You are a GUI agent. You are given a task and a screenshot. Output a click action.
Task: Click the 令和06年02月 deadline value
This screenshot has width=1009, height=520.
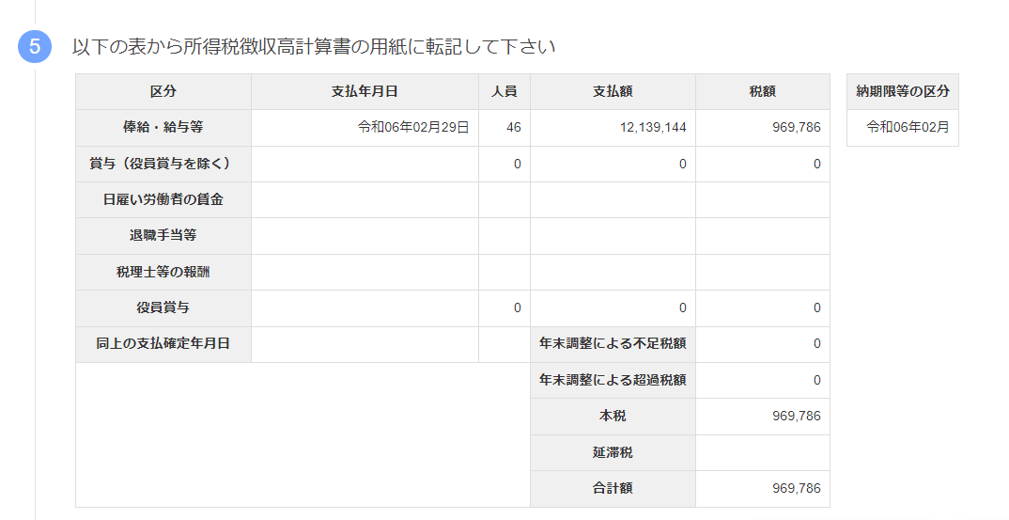(x=908, y=127)
